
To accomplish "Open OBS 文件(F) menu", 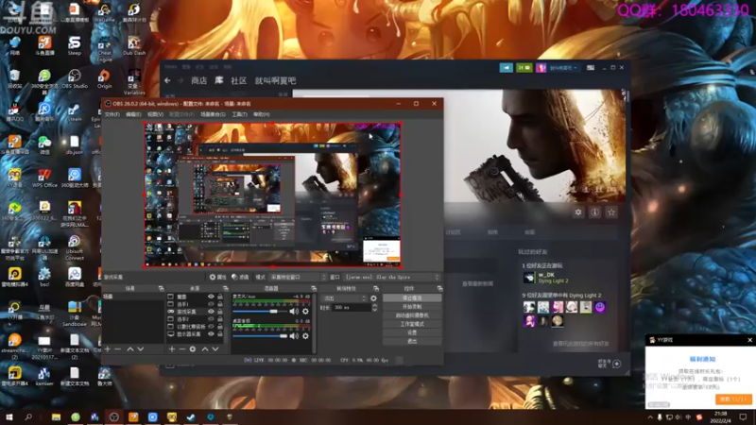I will click(x=112, y=114).
